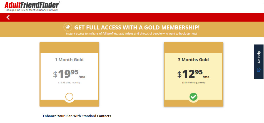Click the crown icon in gold banner

click(68, 27)
